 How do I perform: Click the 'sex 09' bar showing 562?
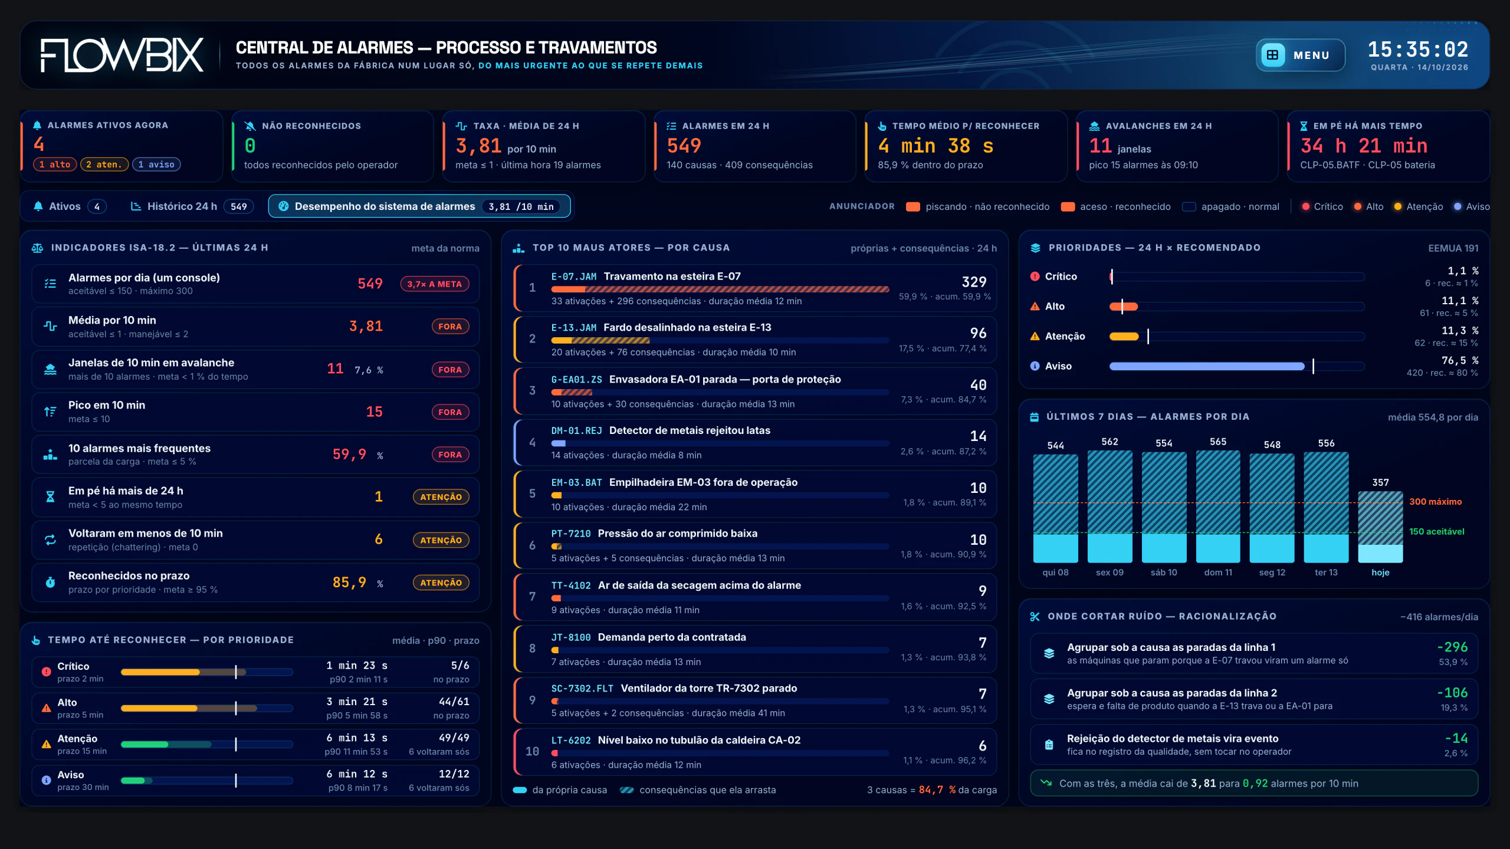tap(1109, 506)
